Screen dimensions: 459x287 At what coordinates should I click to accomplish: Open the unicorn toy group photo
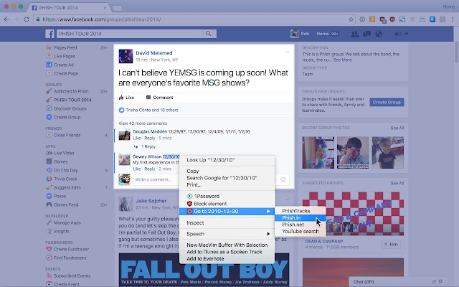tap(318, 153)
